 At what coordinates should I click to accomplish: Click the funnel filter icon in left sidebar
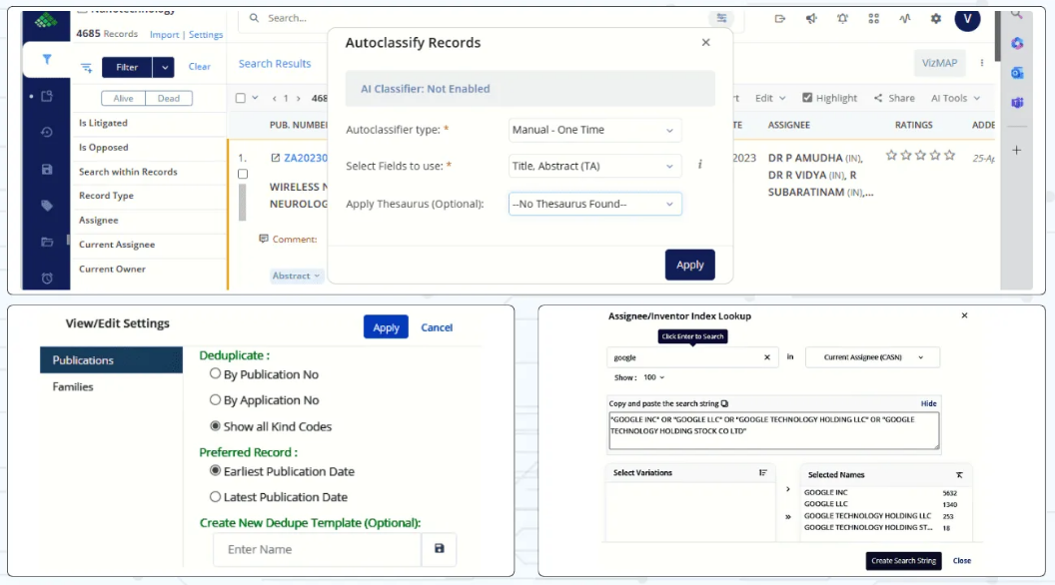pyautogui.click(x=46, y=60)
